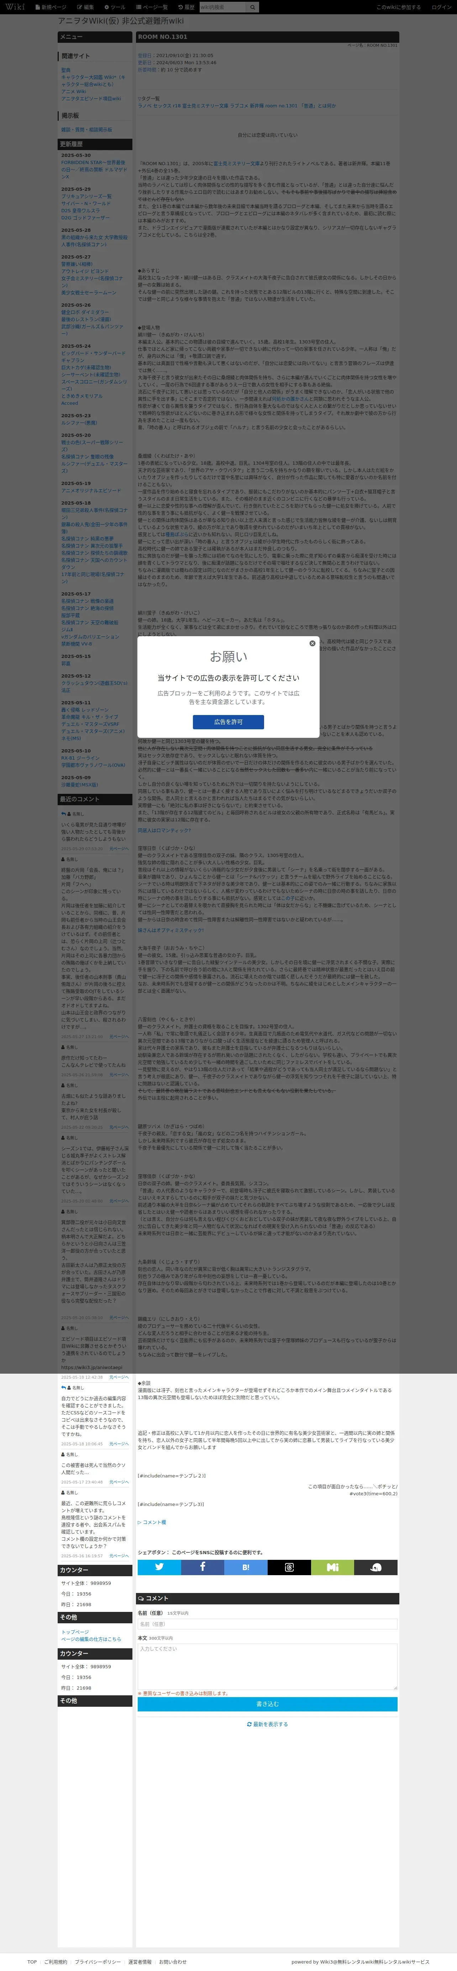
Task: Open 運営者情報 footer link
Action: click(140, 1961)
